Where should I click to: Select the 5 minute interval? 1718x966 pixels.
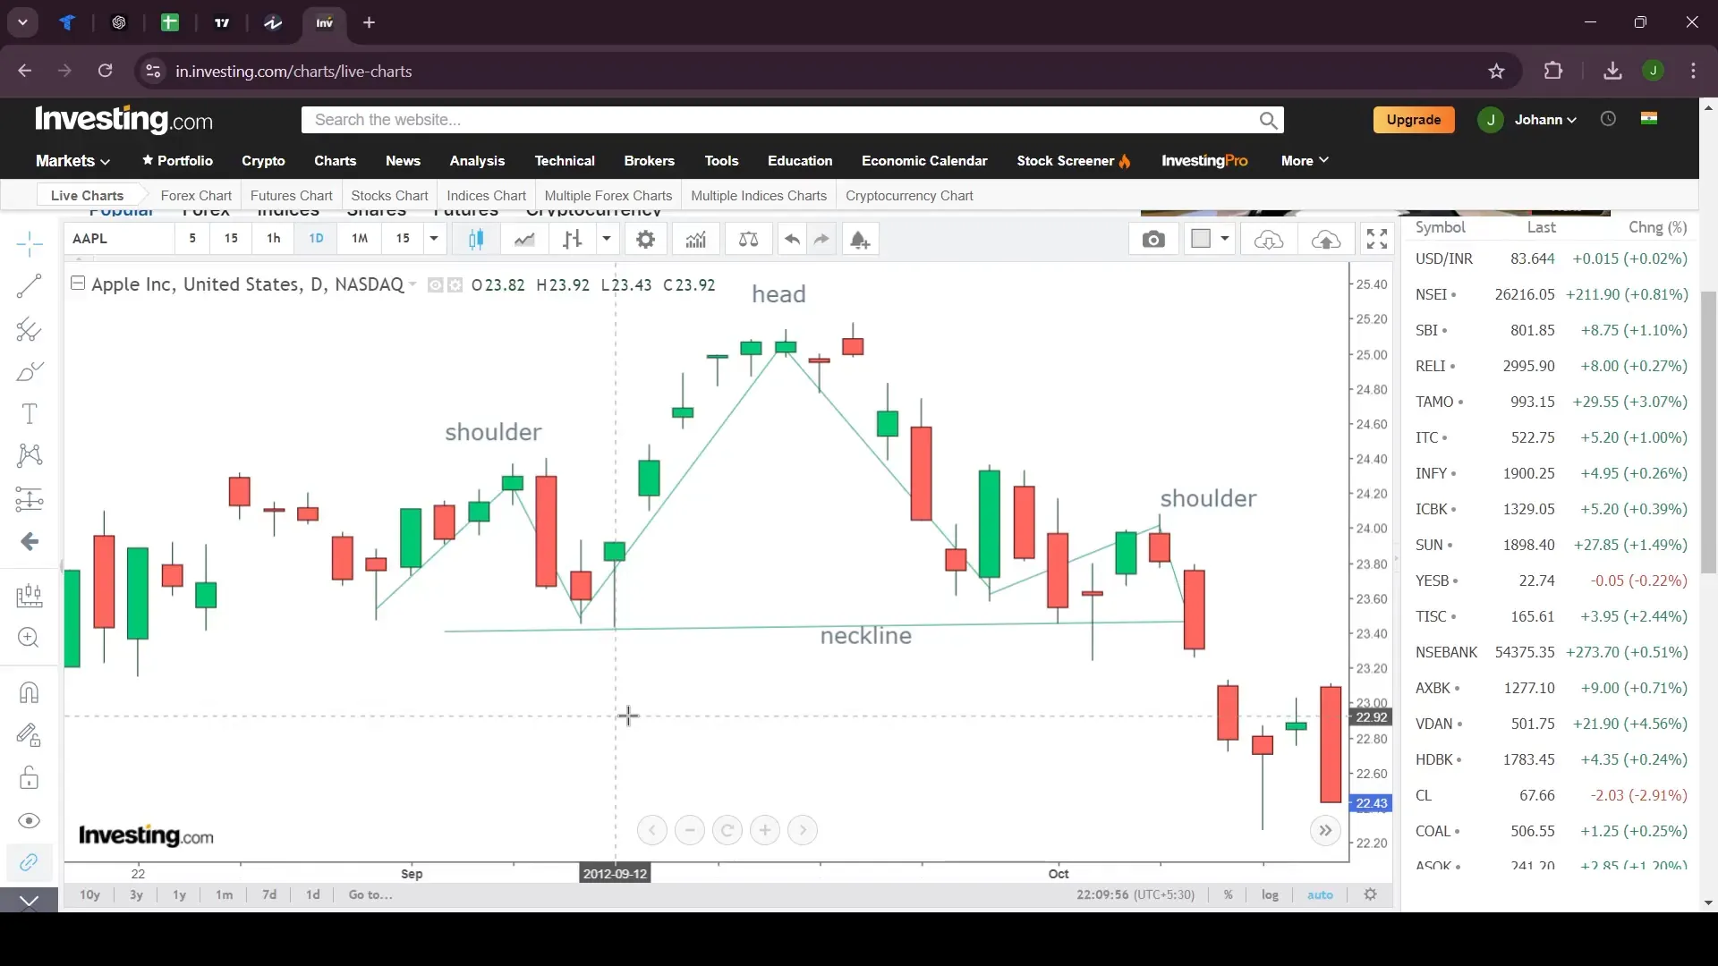coord(192,239)
